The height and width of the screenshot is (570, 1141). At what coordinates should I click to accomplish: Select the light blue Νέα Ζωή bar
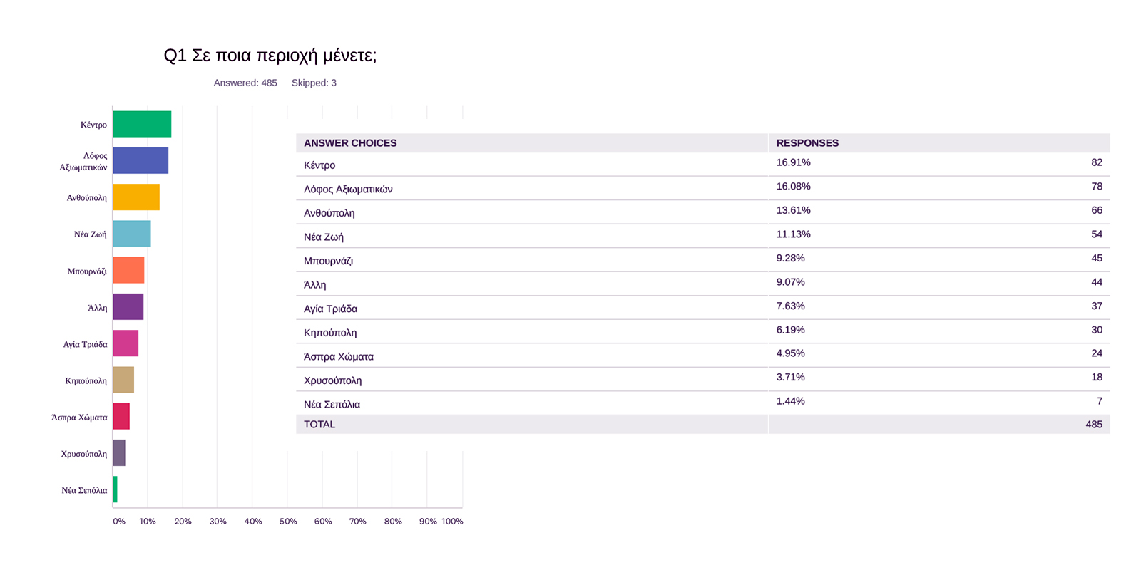click(x=132, y=234)
